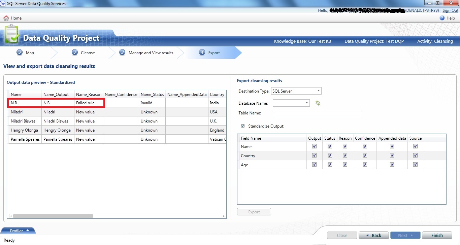Go to the Home screen
Viewport: 460px width, 245px height.
[12, 18]
